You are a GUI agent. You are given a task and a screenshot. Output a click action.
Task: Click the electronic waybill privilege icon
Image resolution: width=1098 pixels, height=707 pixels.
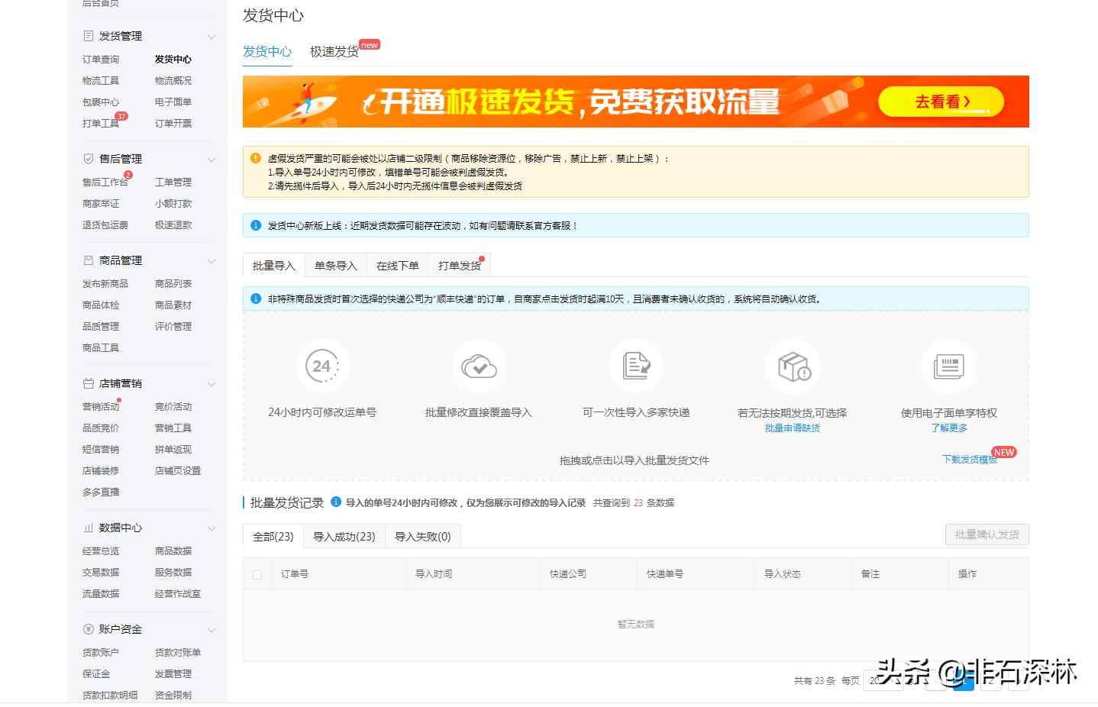point(948,366)
